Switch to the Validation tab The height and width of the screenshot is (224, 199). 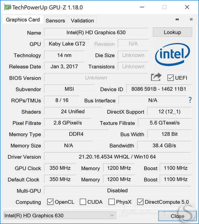tap(82, 20)
